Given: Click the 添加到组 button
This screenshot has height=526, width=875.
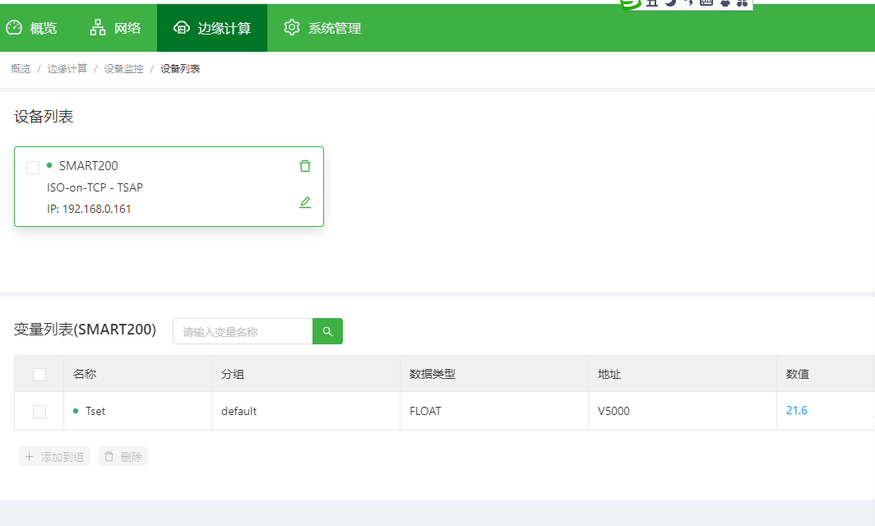Looking at the screenshot, I should pos(53,455).
